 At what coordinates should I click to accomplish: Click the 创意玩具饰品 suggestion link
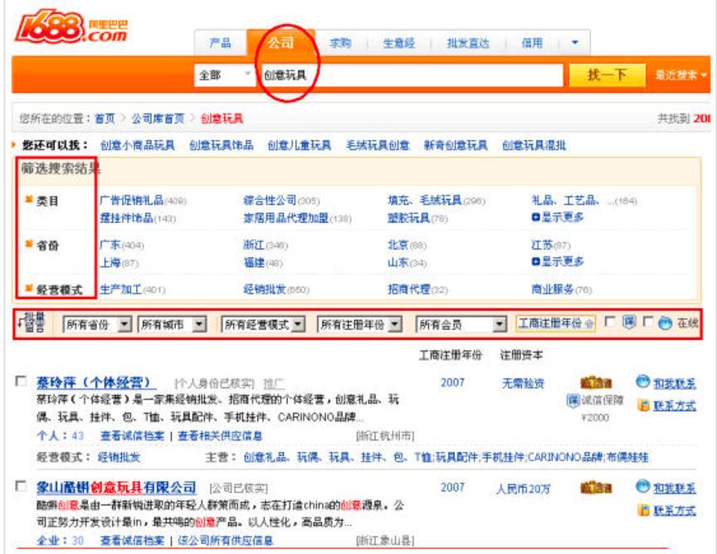(222, 145)
